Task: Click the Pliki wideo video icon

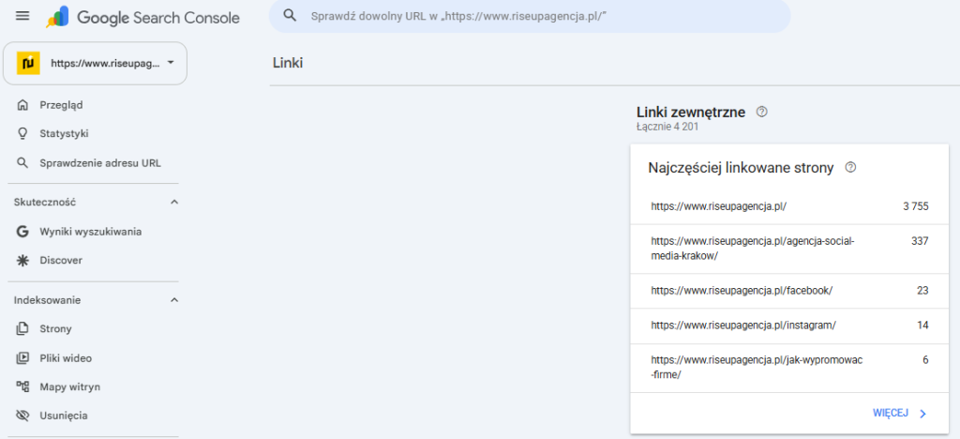Action: click(x=22, y=358)
